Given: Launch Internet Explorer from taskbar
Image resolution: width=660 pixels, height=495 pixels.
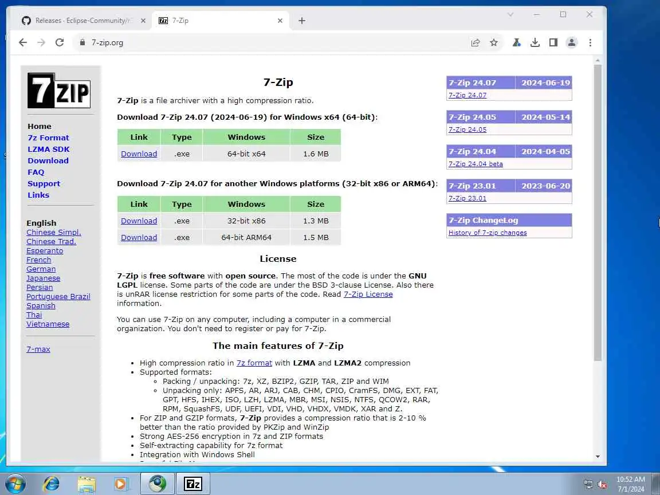Looking at the screenshot, I should pos(52,484).
